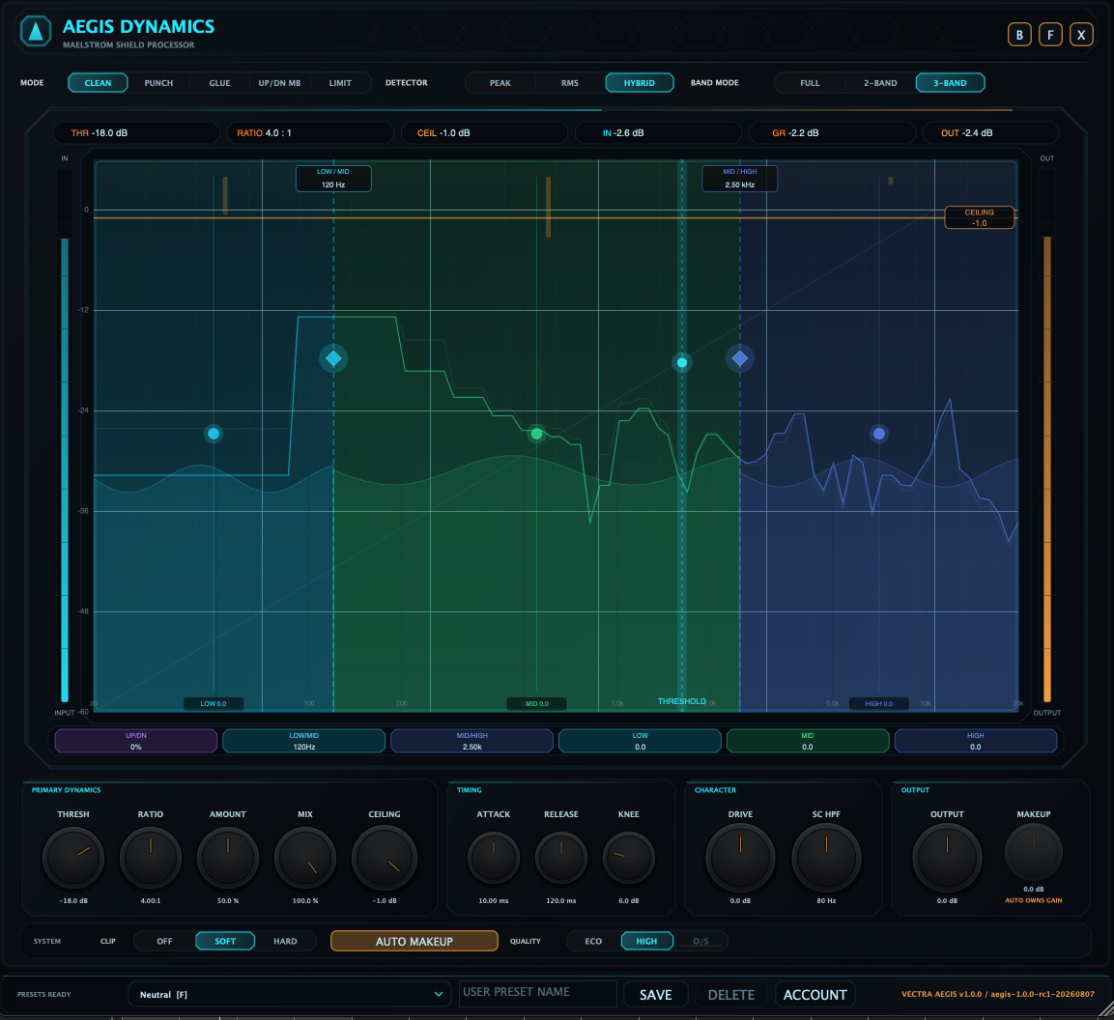This screenshot has height=1020, width=1114.
Task: Click the MID 0.0 tag at graph bottom
Action: [536, 703]
